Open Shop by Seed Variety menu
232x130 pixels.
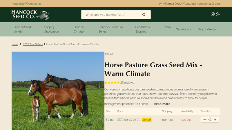(22, 29)
